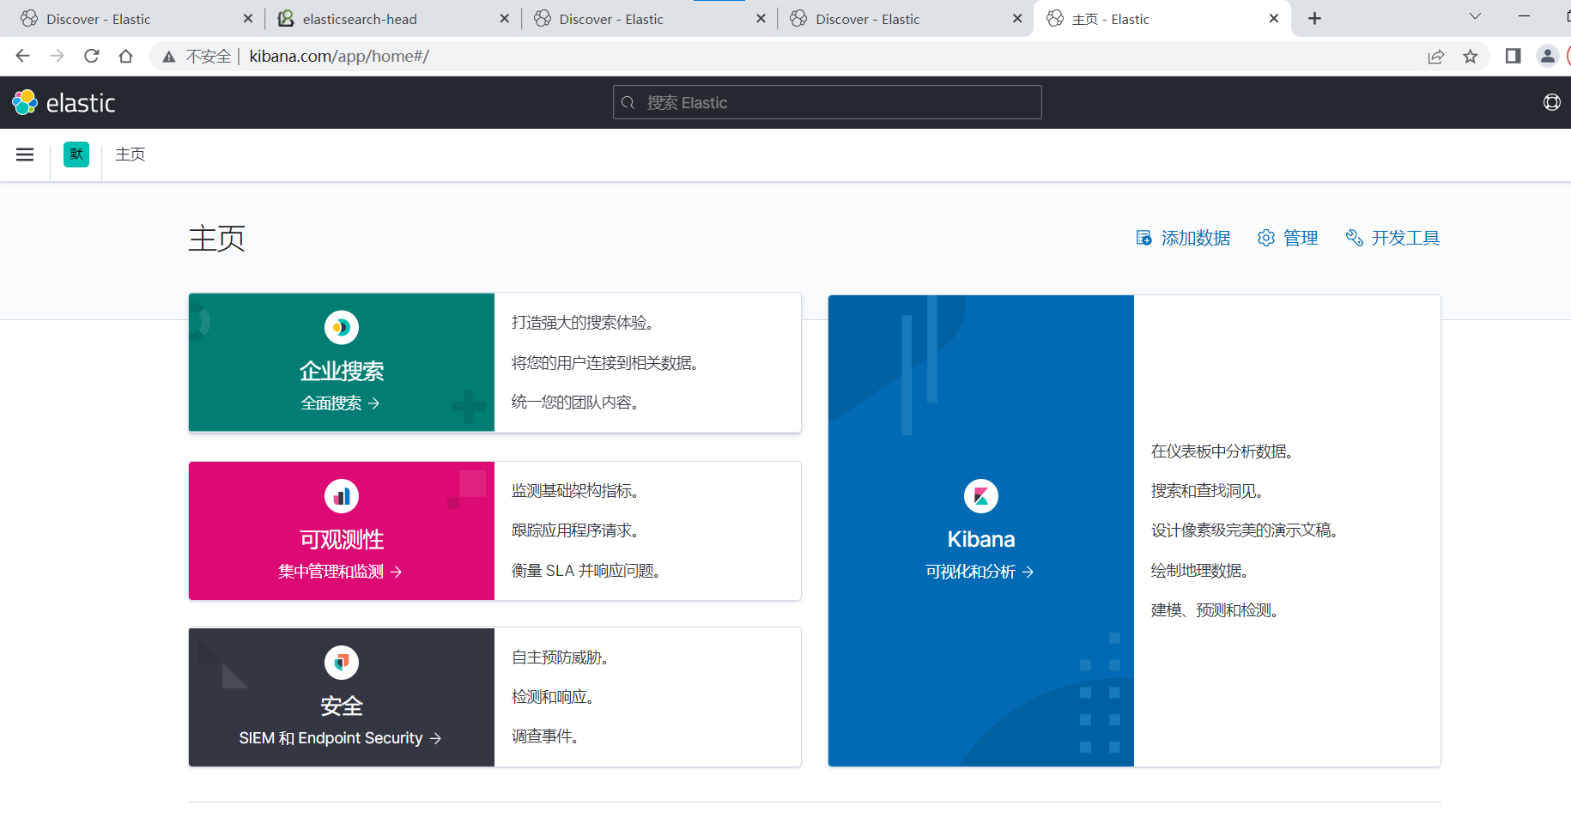This screenshot has height=824, width=1571.
Task: Click the 主页 page heading
Action: (217, 239)
